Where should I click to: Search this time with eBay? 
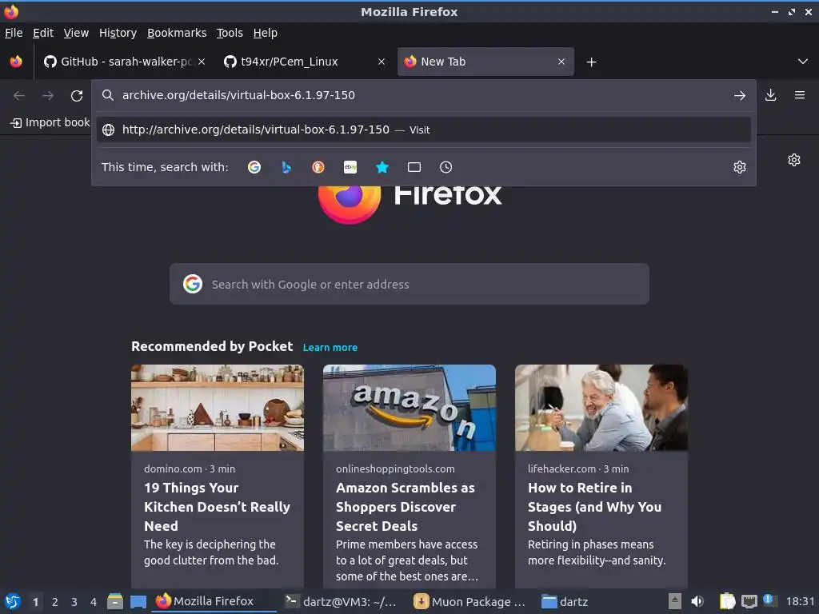coord(350,167)
